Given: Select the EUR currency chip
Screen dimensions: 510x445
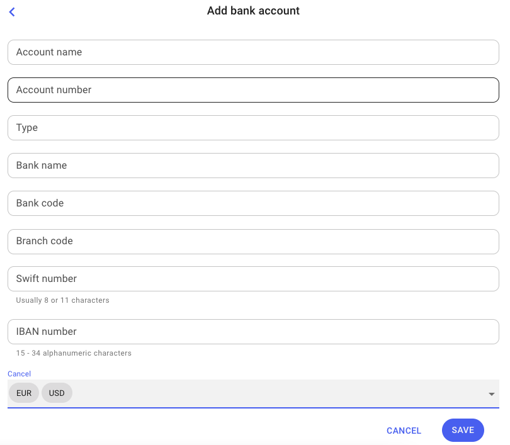Looking at the screenshot, I should 24,393.
